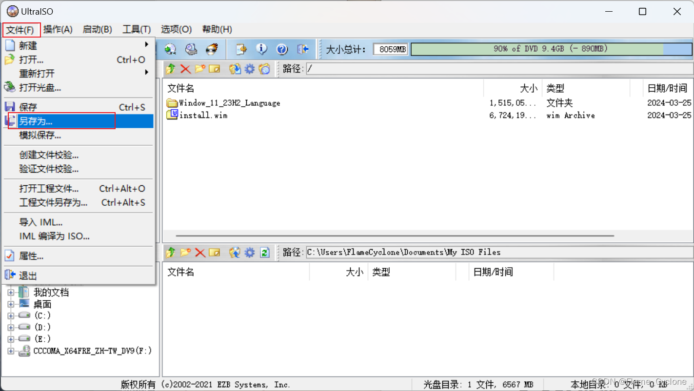Go up one level in image pane
Viewport: 694px width, 391px height.
tap(170, 69)
